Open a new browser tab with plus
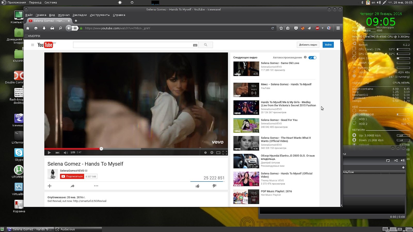This screenshot has height=232, width=413. 76,21
